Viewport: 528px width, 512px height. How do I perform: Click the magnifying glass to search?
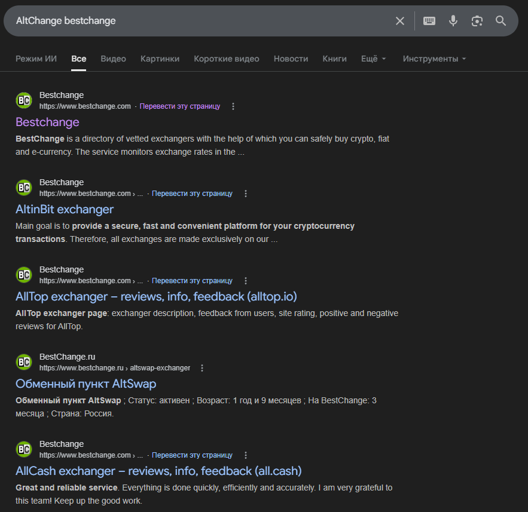pyautogui.click(x=500, y=20)
